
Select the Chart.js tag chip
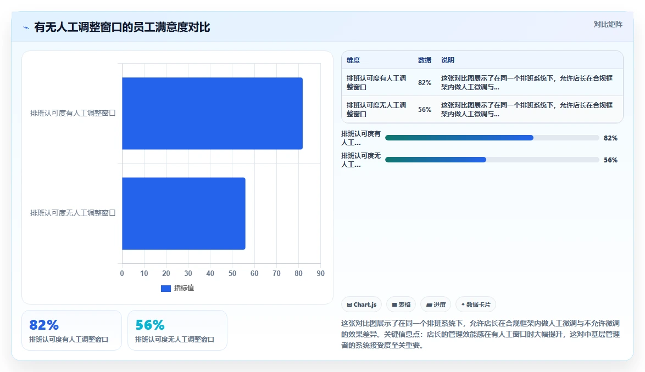[x=362, y=305]
